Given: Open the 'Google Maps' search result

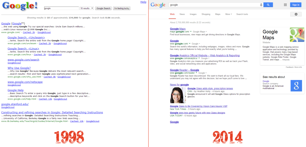Looking at the screenshot, I should [x=178, y=29].
